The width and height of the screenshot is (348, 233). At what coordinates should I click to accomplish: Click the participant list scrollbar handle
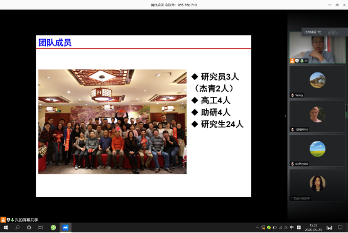(x=346, y=111)
